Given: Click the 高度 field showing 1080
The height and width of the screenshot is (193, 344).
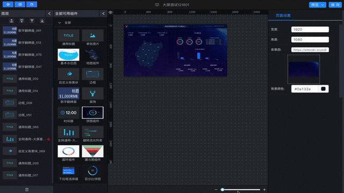Looking at the screenshot, I should pos(310,40).
